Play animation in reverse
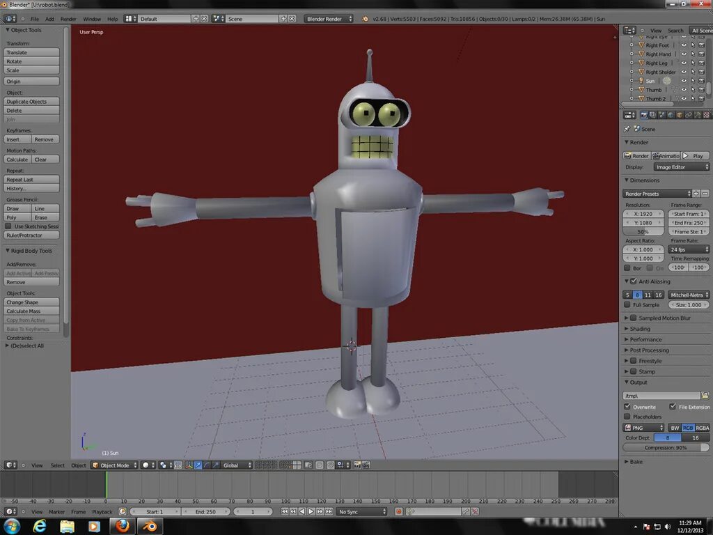The width and height of the screenshot is (713, 535). click(302, 512)
